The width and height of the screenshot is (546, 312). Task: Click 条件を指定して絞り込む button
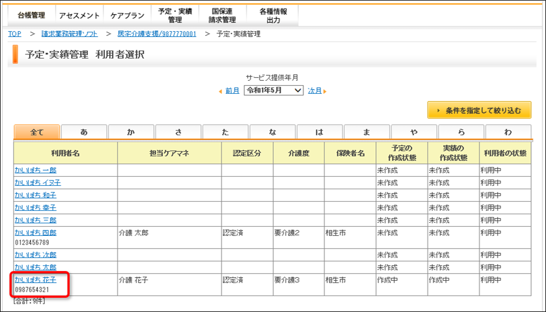point(479,110)
